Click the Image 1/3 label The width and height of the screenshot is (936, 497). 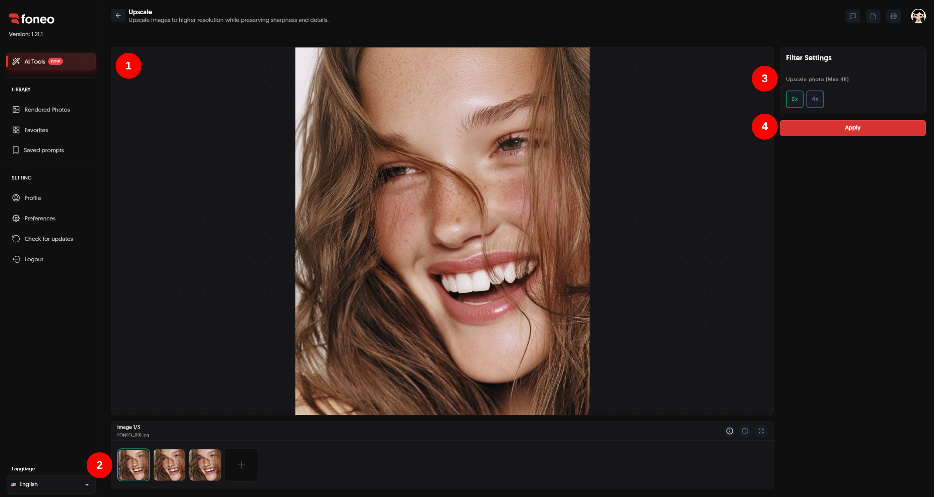(129, 428)
